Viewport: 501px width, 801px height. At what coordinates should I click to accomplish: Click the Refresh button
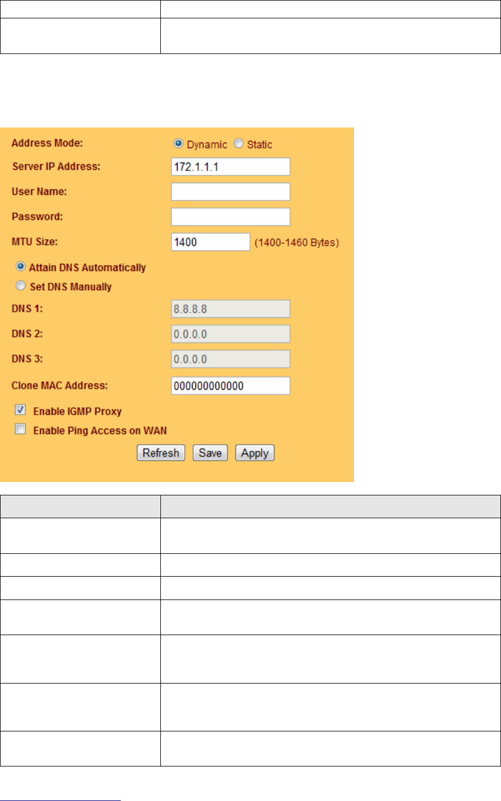pyautogui.click(x=161, y=453)
